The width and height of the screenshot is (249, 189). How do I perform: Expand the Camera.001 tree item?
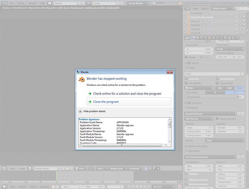click(x=184, y=13)
